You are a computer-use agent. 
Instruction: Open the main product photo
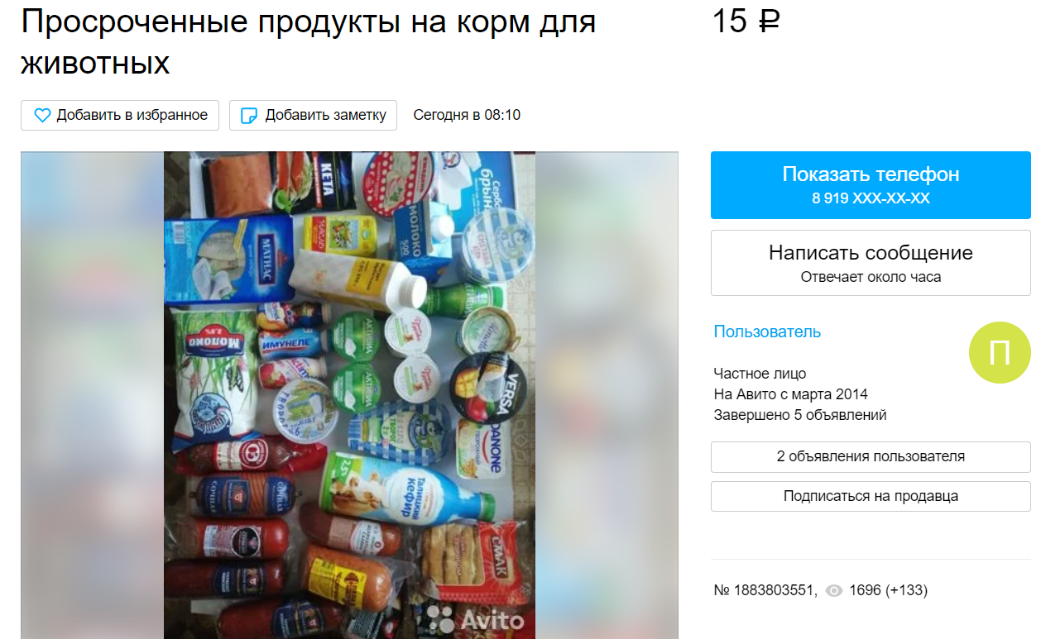(x=349, y=395)
